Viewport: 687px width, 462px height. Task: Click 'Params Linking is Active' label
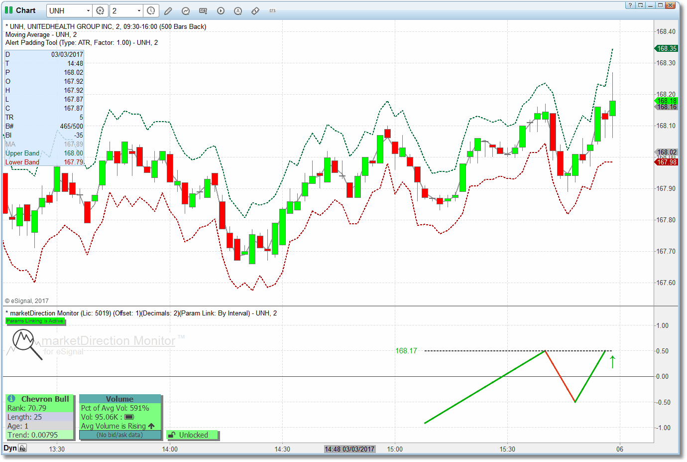pyautogui.click(x=35, y=321)
